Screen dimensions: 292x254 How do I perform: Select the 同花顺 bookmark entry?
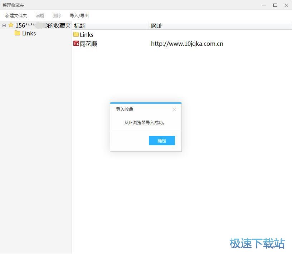click(x=88, y=44)
